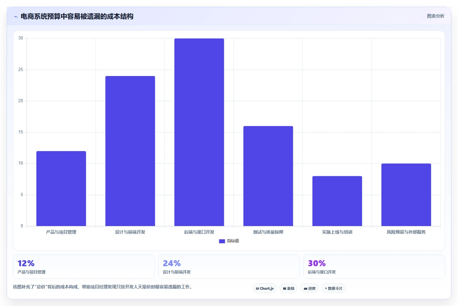Click the 设计与前端开发 x-axis label

(130, 232)
